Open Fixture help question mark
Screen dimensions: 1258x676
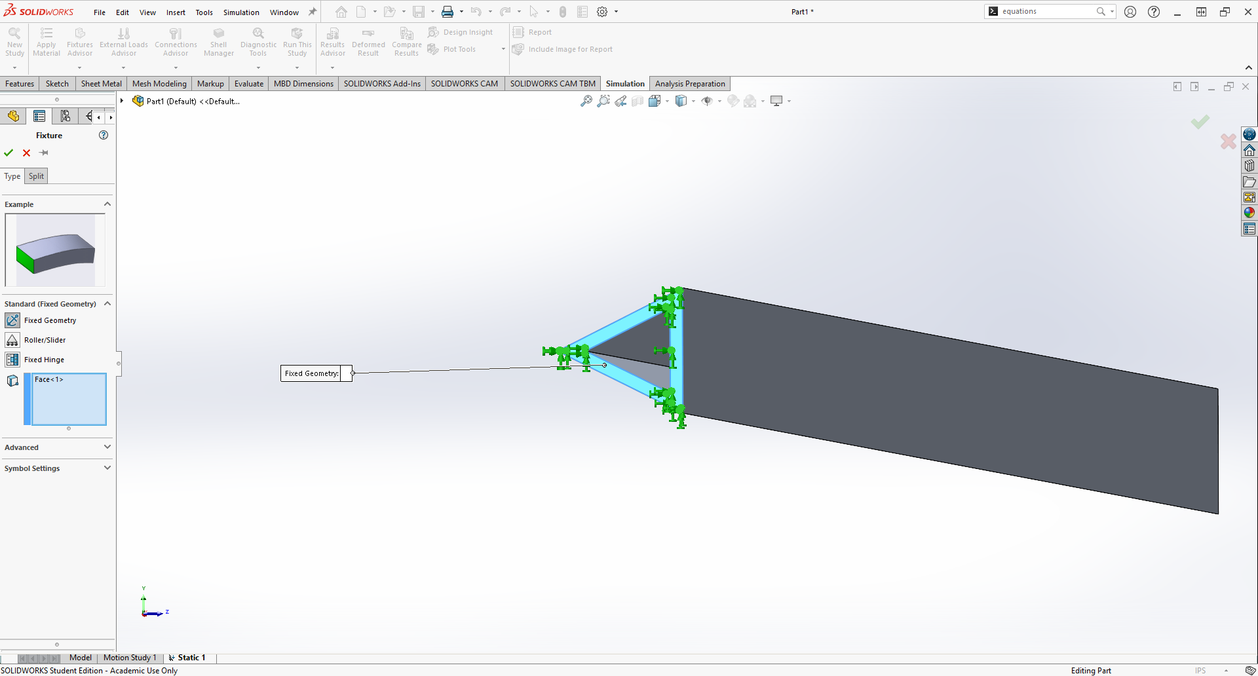click(104, 135)
